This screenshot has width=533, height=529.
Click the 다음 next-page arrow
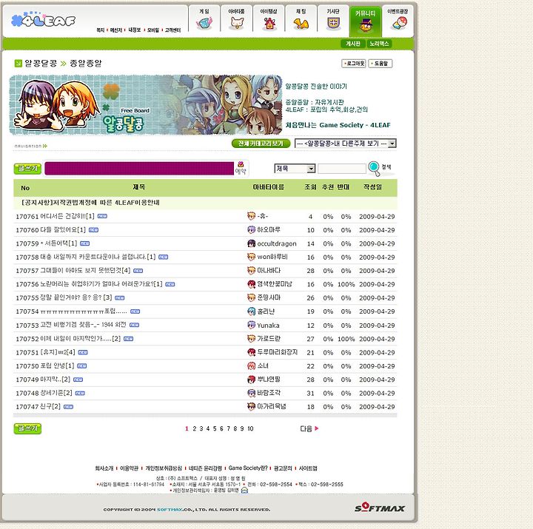[x=309, y=429]
